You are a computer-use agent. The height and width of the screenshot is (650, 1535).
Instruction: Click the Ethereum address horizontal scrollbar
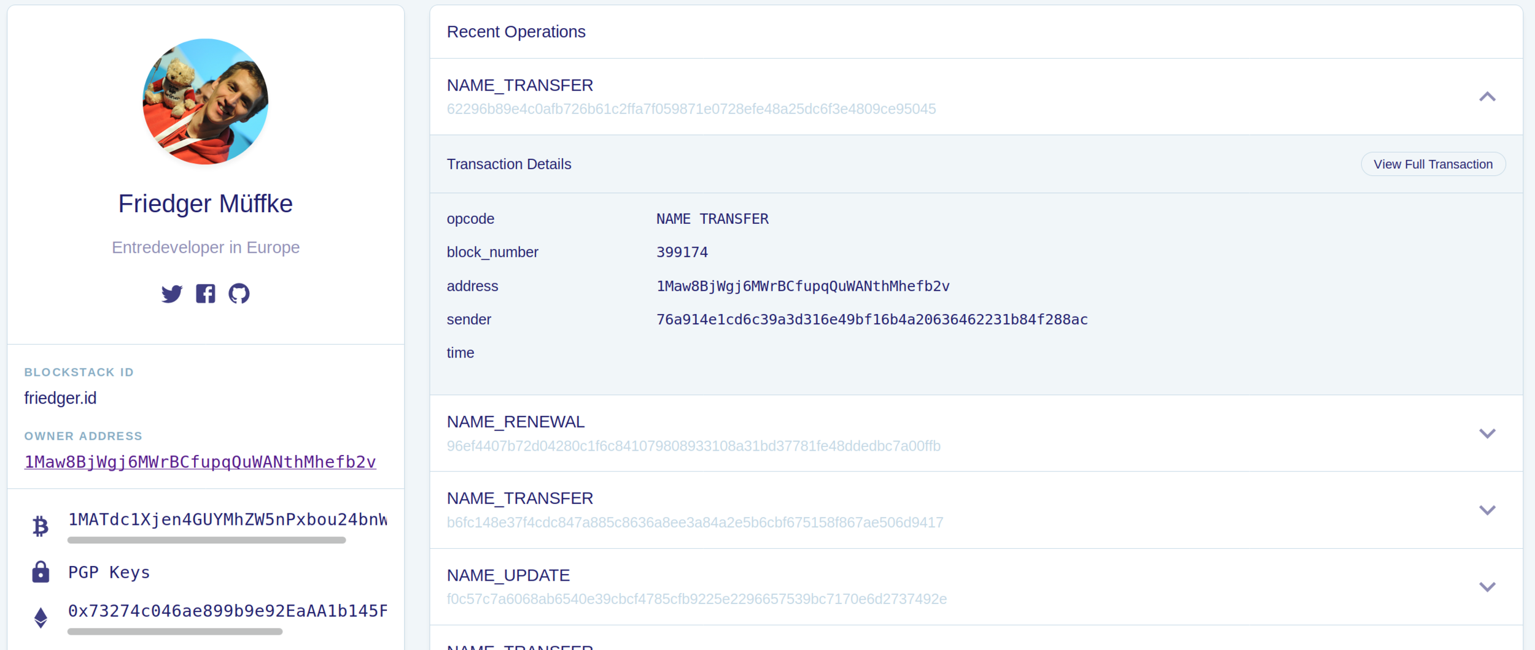175,632
